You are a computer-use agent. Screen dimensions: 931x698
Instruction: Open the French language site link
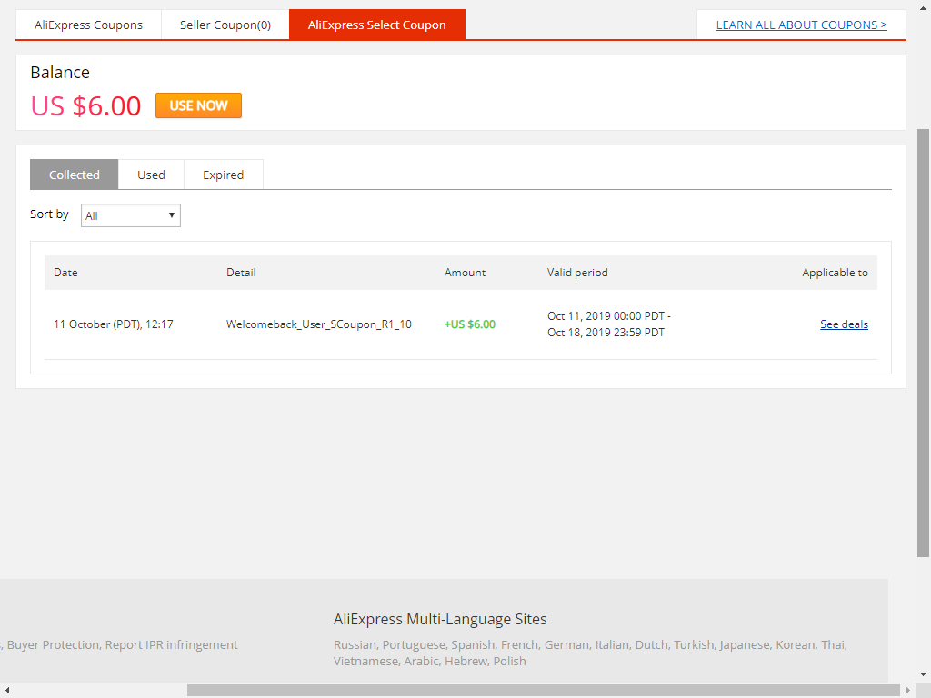(x=519, y=644)
